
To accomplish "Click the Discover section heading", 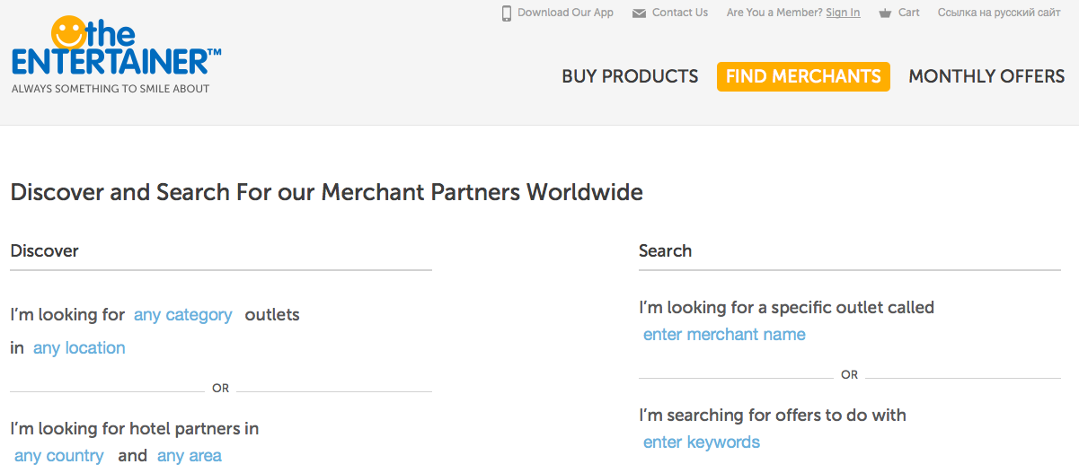I will tap(45, 251).
